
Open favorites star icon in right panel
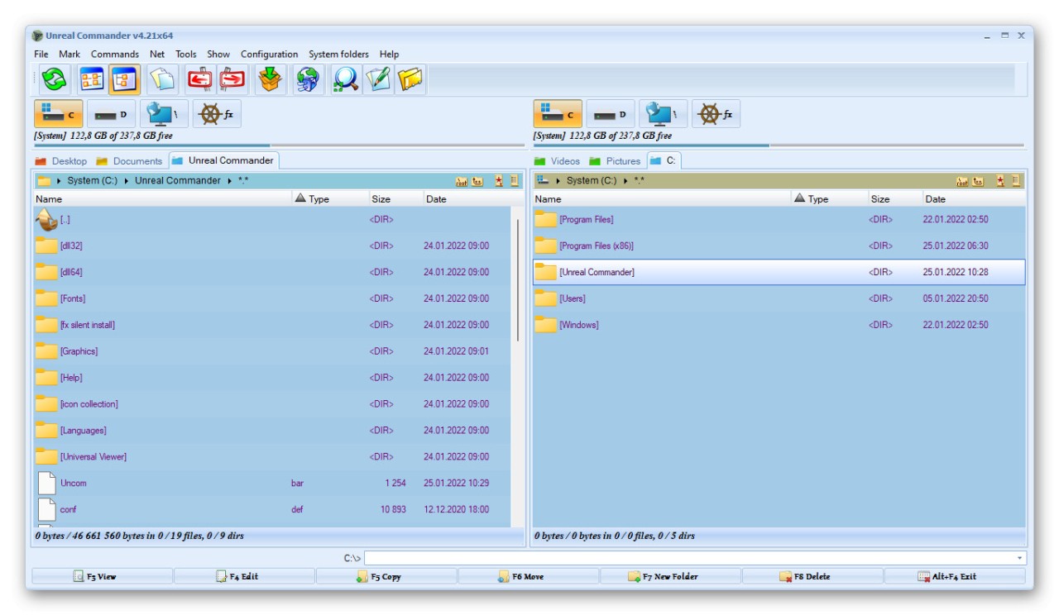coord(999,181)
